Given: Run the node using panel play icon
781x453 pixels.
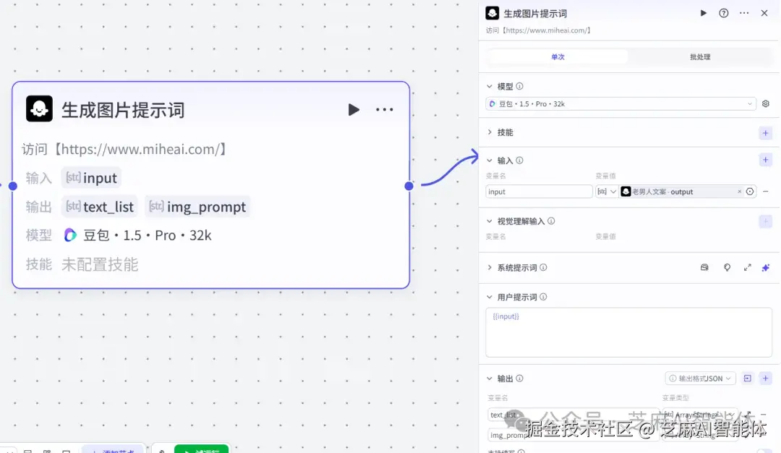Looking at the screenshot, I should (x=703, y=12).
